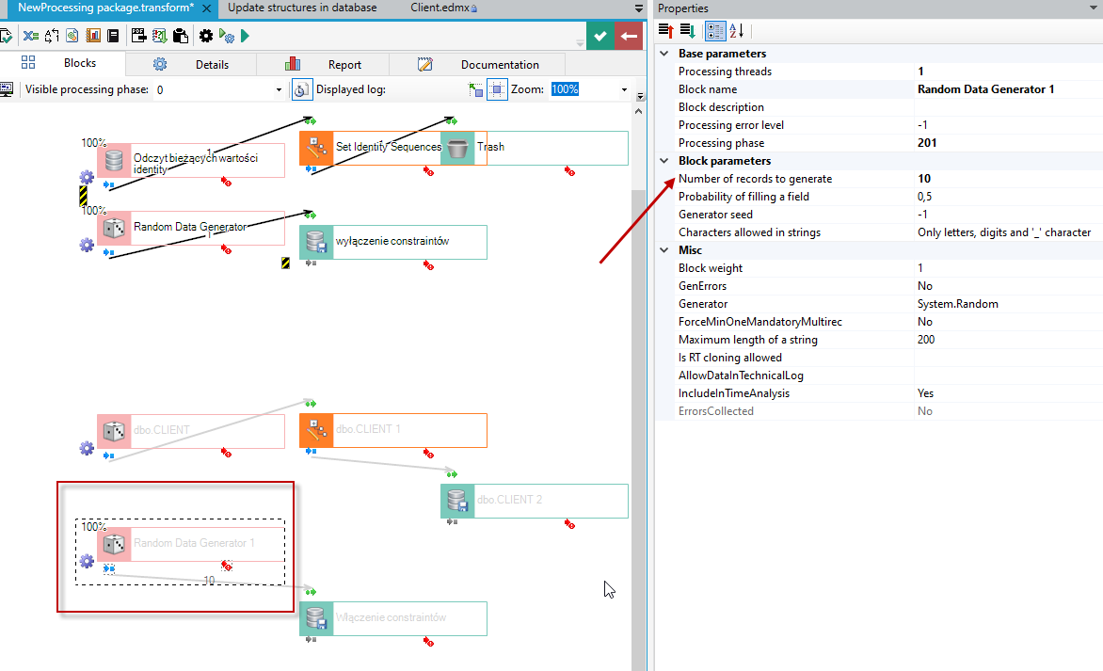Click the looping arrows toolbar icon
The width and height of the screenshot is (1103, 671).
pyautogui.click(x=52, y=36)
